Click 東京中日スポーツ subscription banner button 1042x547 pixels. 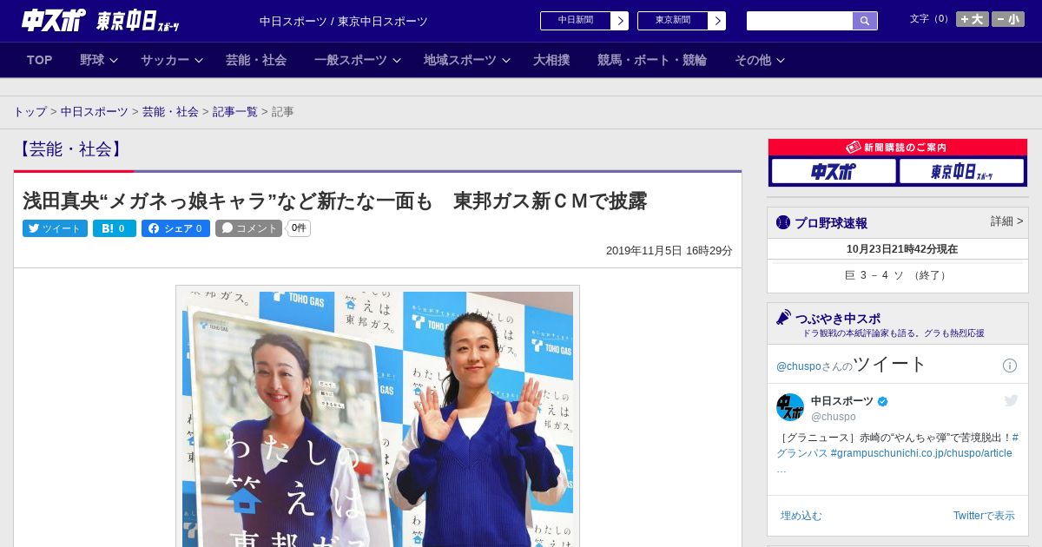click(x=961, y=171)
